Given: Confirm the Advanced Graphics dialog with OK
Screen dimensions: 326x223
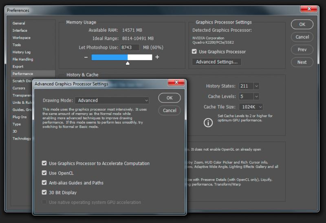Looking at the screenshot, I should coord(170,98).
